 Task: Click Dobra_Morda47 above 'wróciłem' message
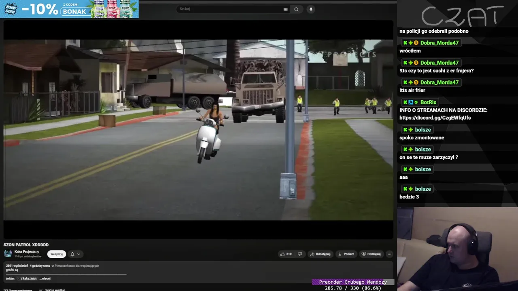coord(439,43)
